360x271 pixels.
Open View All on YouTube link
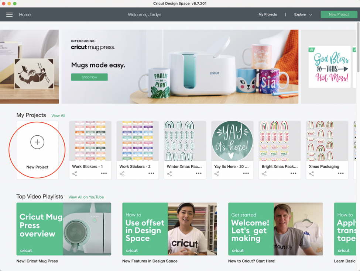[86, 197]
